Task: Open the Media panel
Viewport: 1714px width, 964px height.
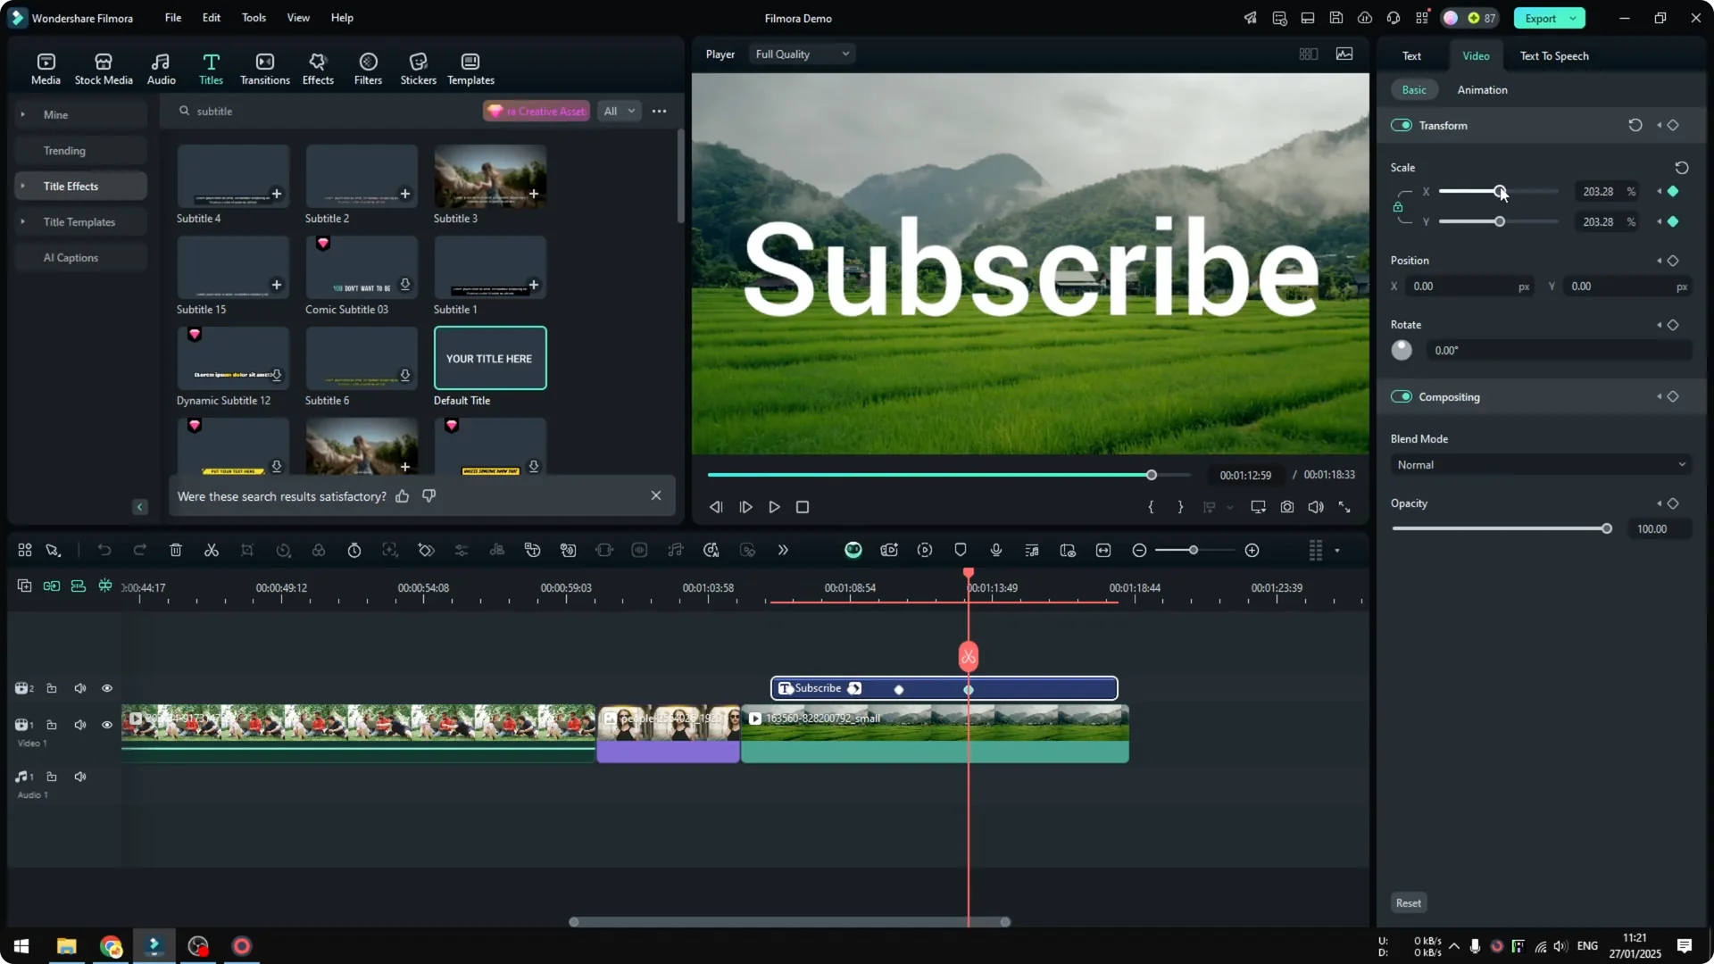Action: (x=46, y=69)
